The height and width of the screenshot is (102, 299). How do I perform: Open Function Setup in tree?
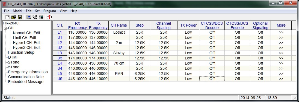point(21,52)
